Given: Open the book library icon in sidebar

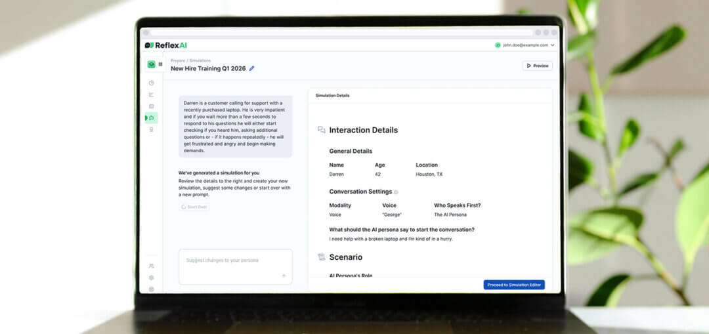Looking at the screenshot, I should (x=152, y=106).
